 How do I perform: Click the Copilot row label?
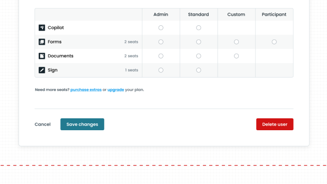(x=56, y=28)
